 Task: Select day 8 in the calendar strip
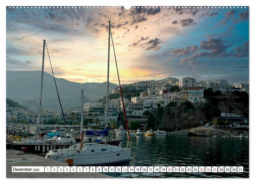(92, 169)
